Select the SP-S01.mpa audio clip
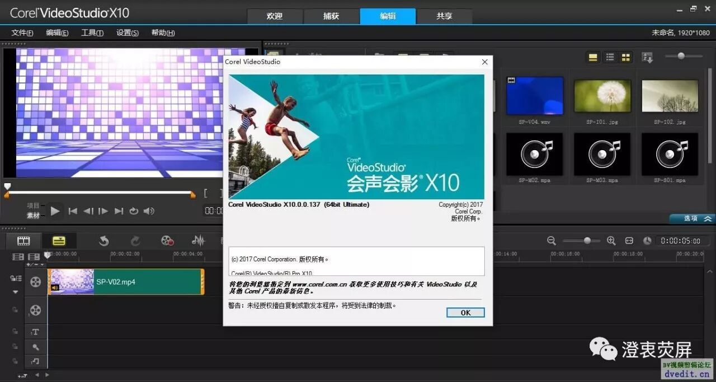 670,154
